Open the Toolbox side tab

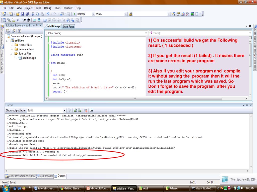pyautogui.click(x=255, y=63)
